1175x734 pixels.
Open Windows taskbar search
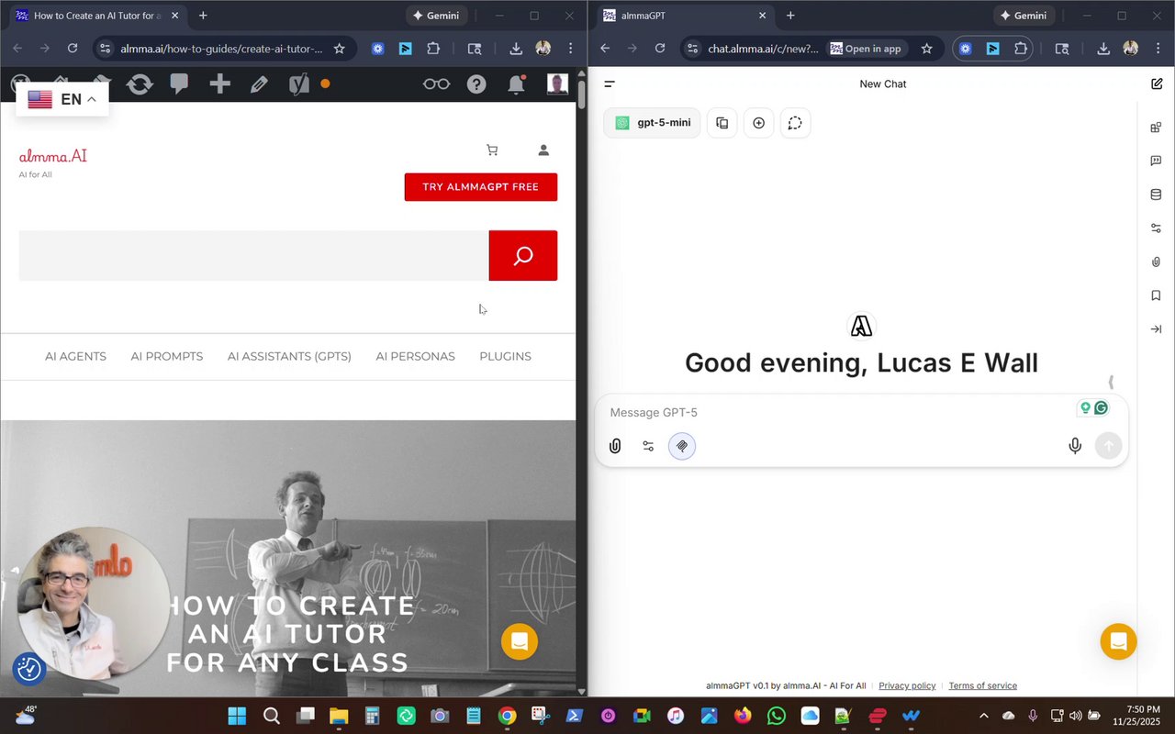272,716
